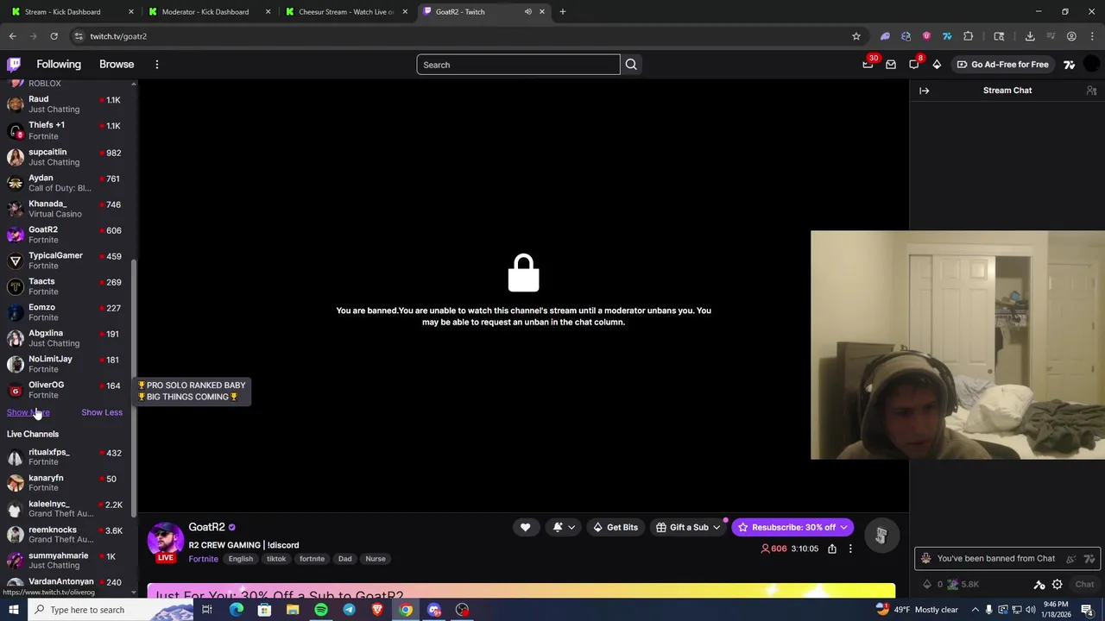The width and height of the screenshot is (1105, 621).
Task: Open kaleeInyc_ Grand Theft Auto channel
Action: click(66, 509)
